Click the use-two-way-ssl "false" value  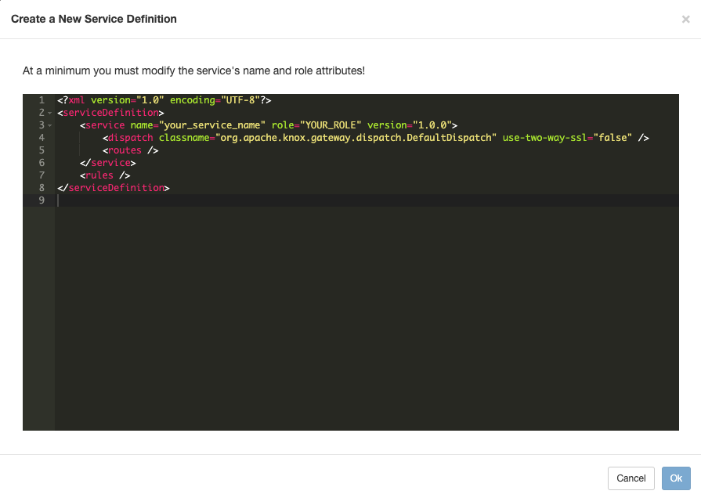point(612,138)
